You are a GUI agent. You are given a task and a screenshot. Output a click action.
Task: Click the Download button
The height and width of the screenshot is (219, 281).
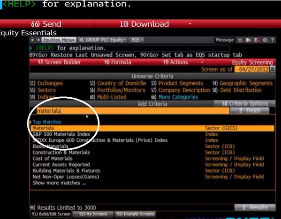click(x=144, y=24)
